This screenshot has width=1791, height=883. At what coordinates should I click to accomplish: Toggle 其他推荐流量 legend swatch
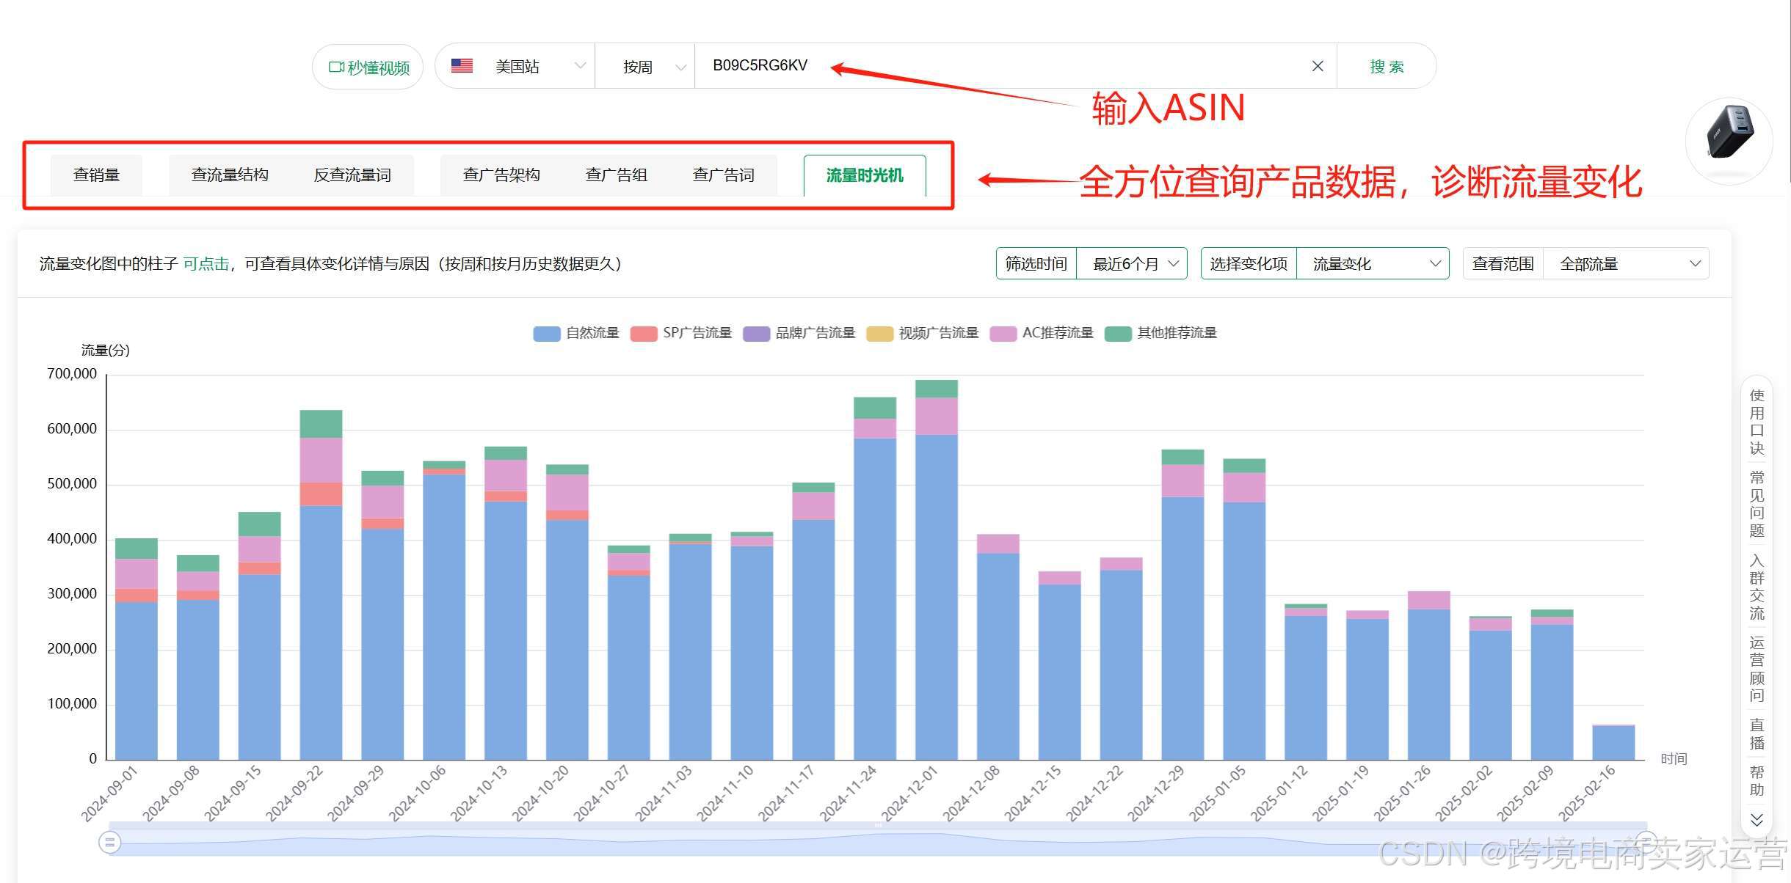(x=1118, y=334)
